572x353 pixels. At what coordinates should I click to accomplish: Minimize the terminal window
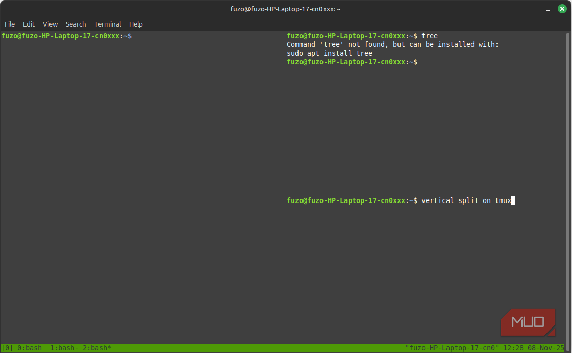pyautogui.click(x=534, y=9)
